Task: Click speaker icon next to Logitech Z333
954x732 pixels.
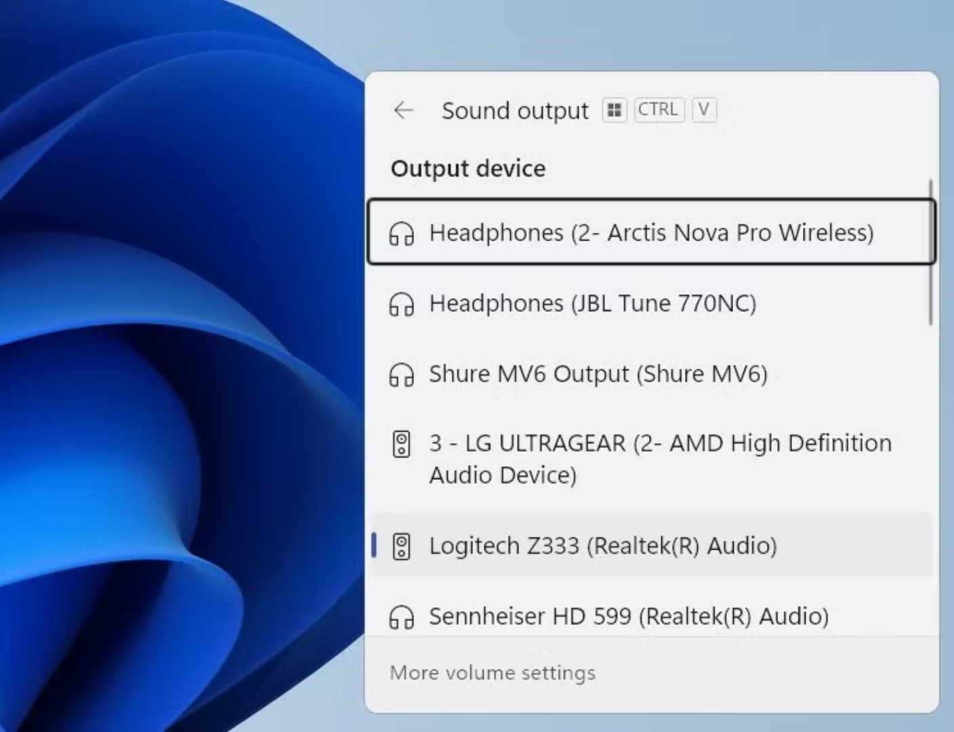Action: (401, 546)
